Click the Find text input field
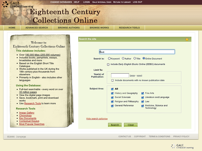This screenshot has height=151, width=202. 137,52
